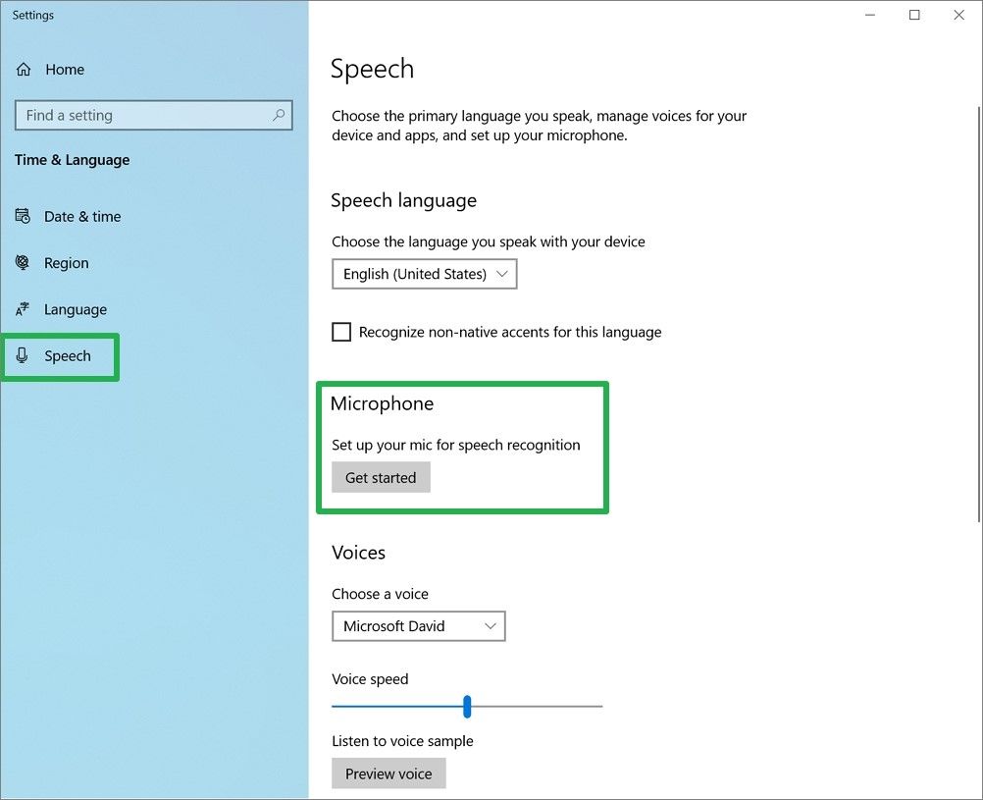
Task: Close the Settings window
Action: pyautogui.click(x=958, y=15)
